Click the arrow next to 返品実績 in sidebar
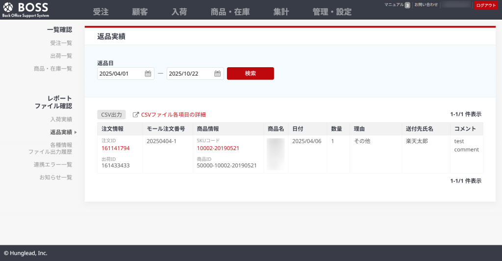 tap(75, 132)
